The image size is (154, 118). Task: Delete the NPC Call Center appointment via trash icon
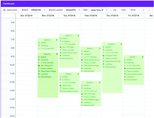100,82
